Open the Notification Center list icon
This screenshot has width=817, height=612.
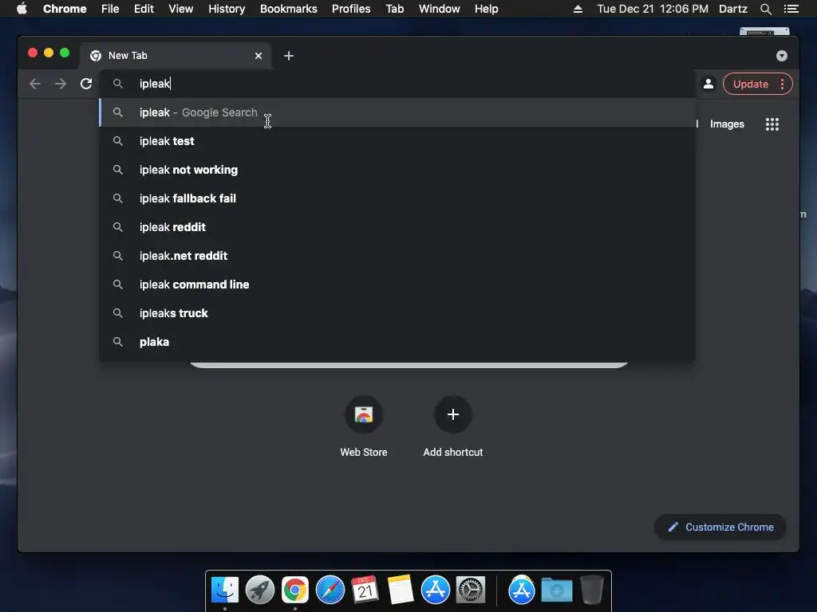pyautogui.click(x=791, y=9)
